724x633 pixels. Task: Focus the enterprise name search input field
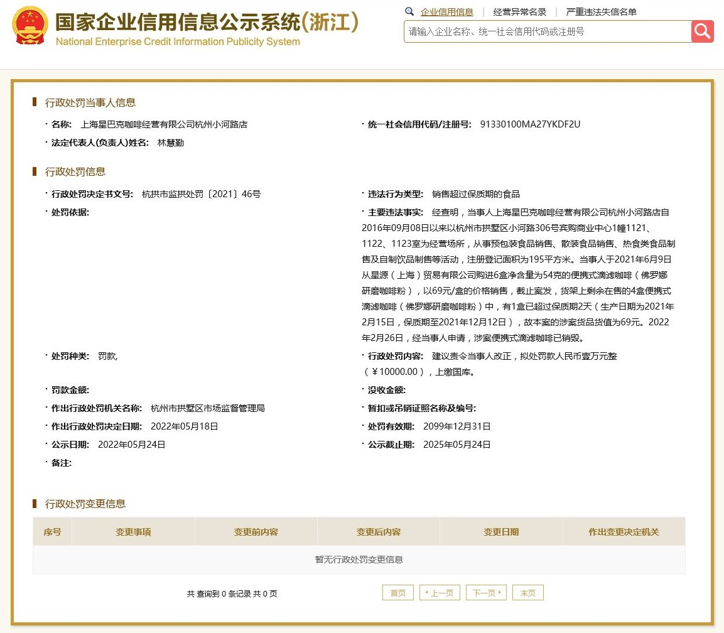(548, 31)
